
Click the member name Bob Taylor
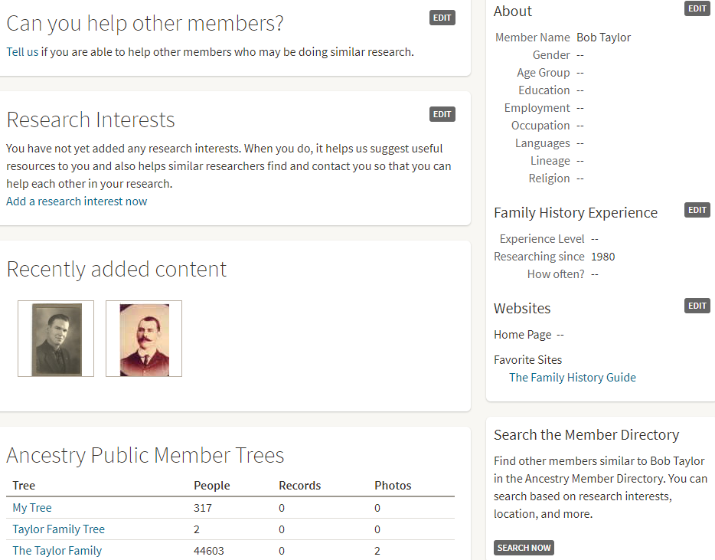(603, 38)
